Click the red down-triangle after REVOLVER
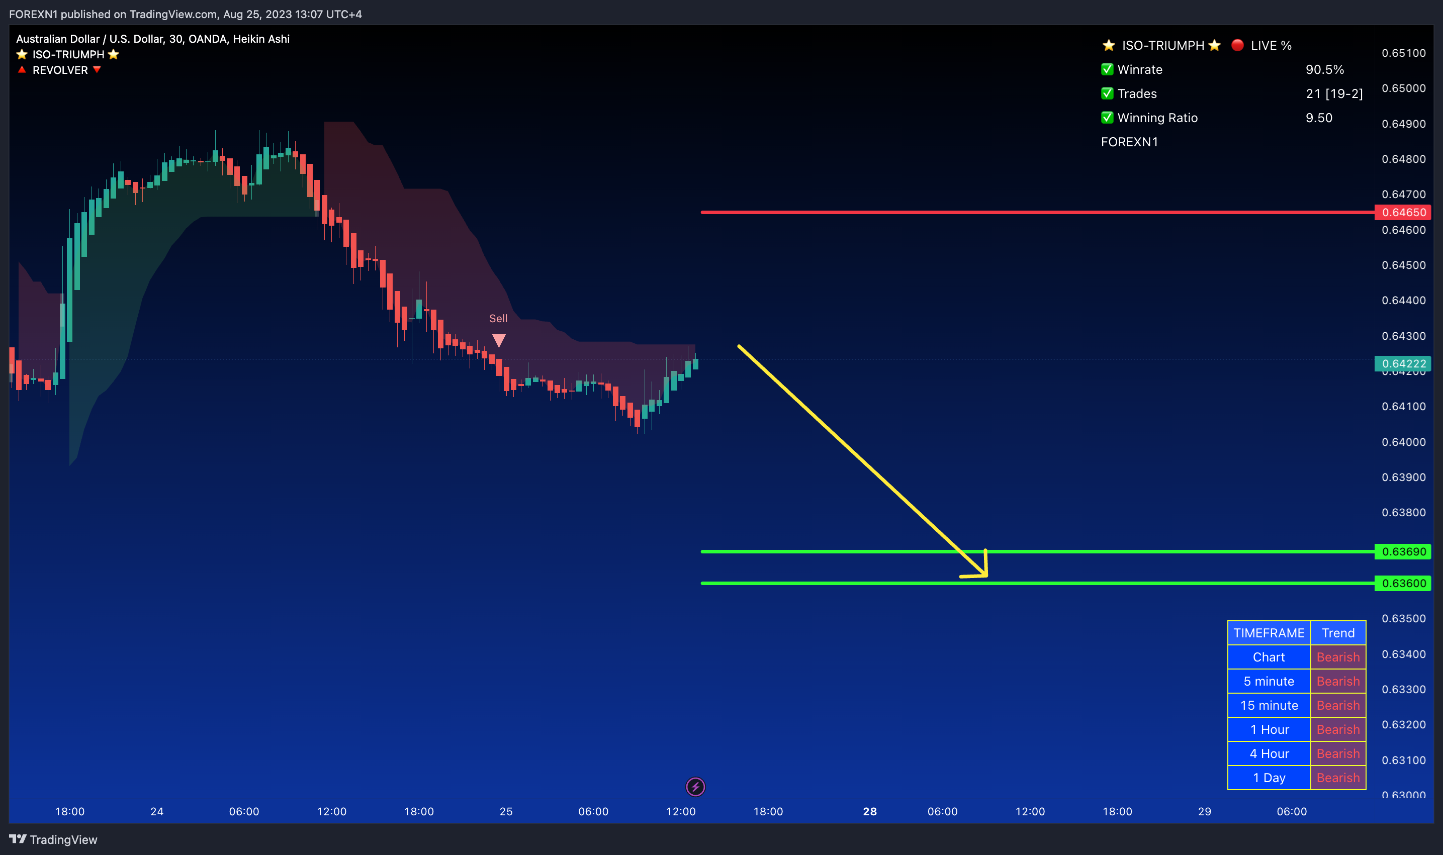Screen dimensions: 1443x855 point(97,70)
